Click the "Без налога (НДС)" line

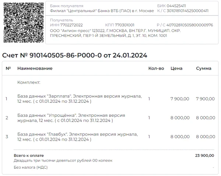(x=31, y=167)
